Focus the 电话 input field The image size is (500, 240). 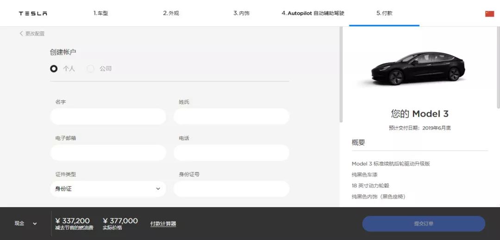coord(231,153)
